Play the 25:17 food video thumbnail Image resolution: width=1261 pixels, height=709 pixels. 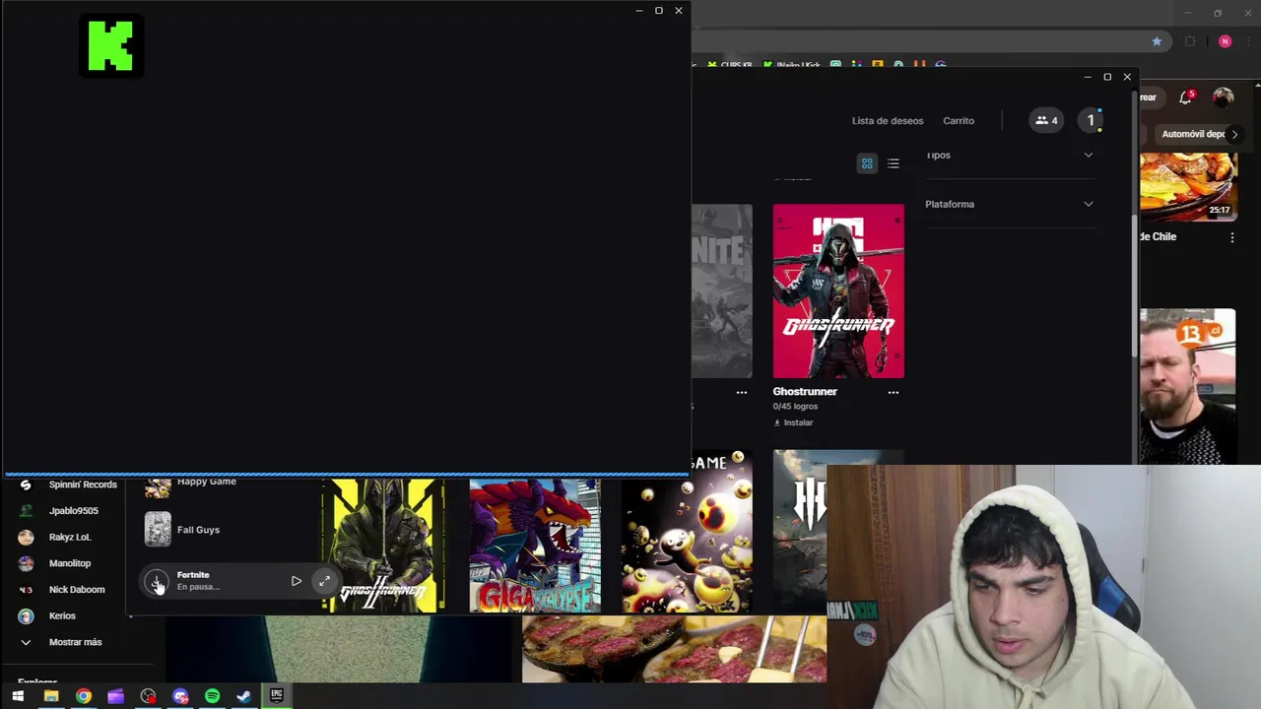[1187, 186]
